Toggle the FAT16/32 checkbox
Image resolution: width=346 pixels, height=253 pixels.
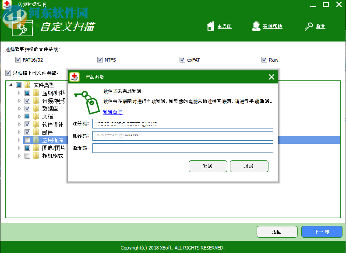18,60
